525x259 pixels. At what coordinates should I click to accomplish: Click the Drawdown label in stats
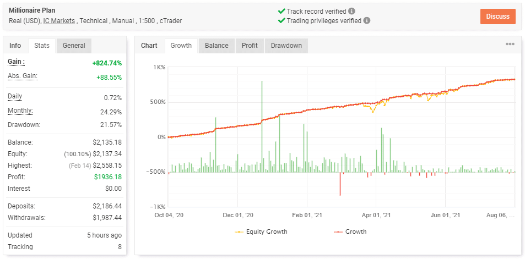coord(23,125)
